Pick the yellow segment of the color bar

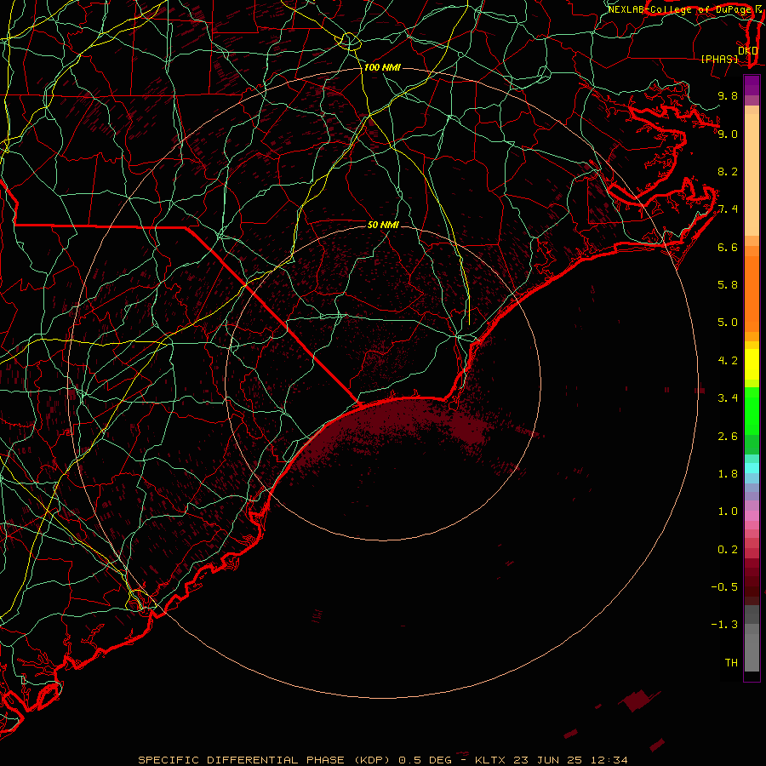[x=752, y=364]
